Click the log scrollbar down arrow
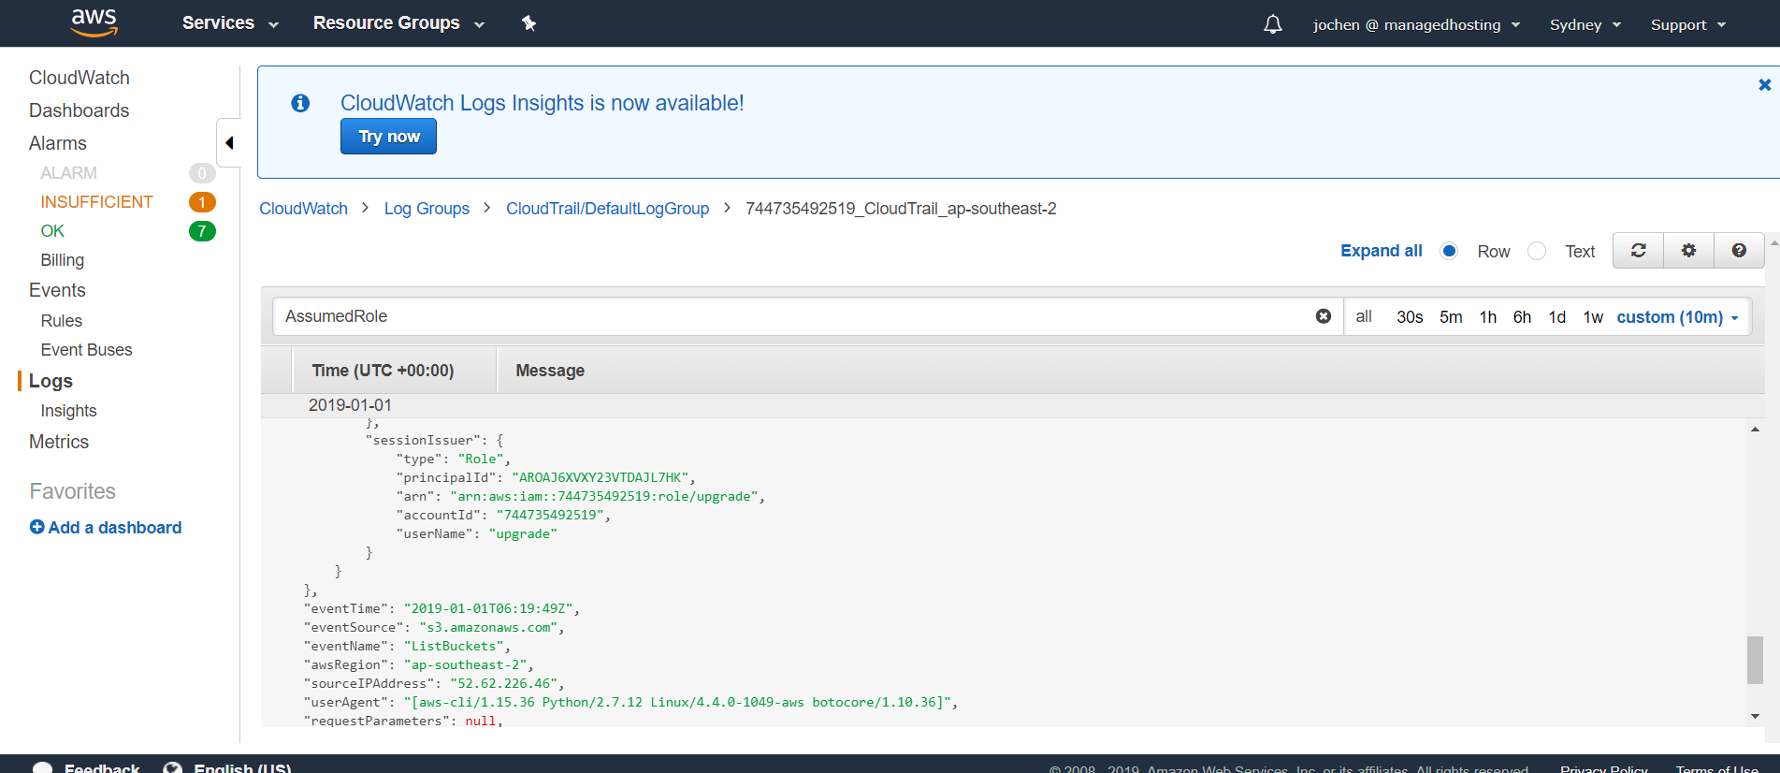The image size is (1780, 773). [1755, 716]
